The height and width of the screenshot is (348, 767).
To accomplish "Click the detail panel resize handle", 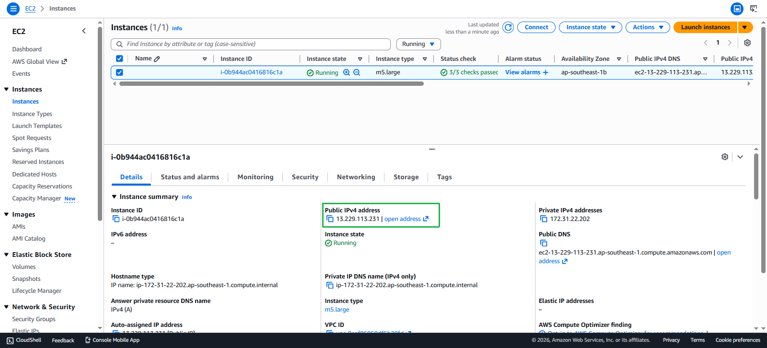I will (432, 149).
